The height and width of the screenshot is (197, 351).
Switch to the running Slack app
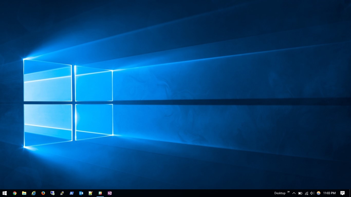(100, 193)
